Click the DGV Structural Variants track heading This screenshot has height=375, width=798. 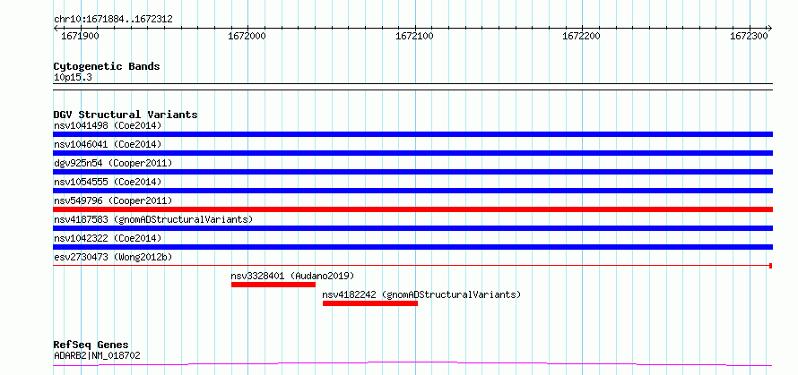coord(126,115)
